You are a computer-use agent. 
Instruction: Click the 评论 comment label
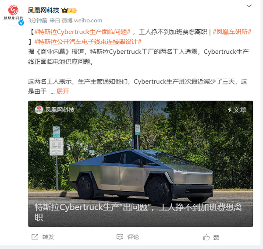click(x=133, y=237)
